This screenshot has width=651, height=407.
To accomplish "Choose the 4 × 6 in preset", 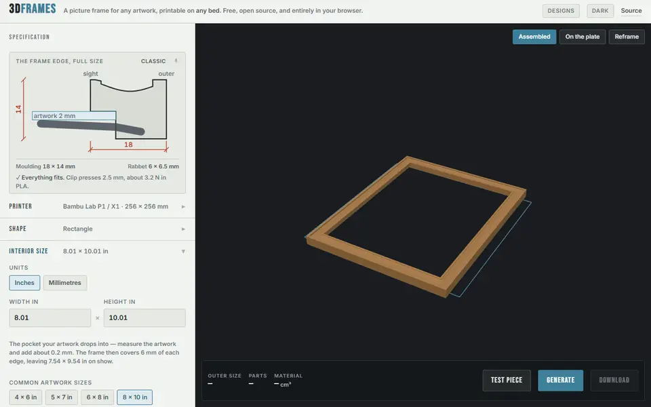I will point(26,398).
